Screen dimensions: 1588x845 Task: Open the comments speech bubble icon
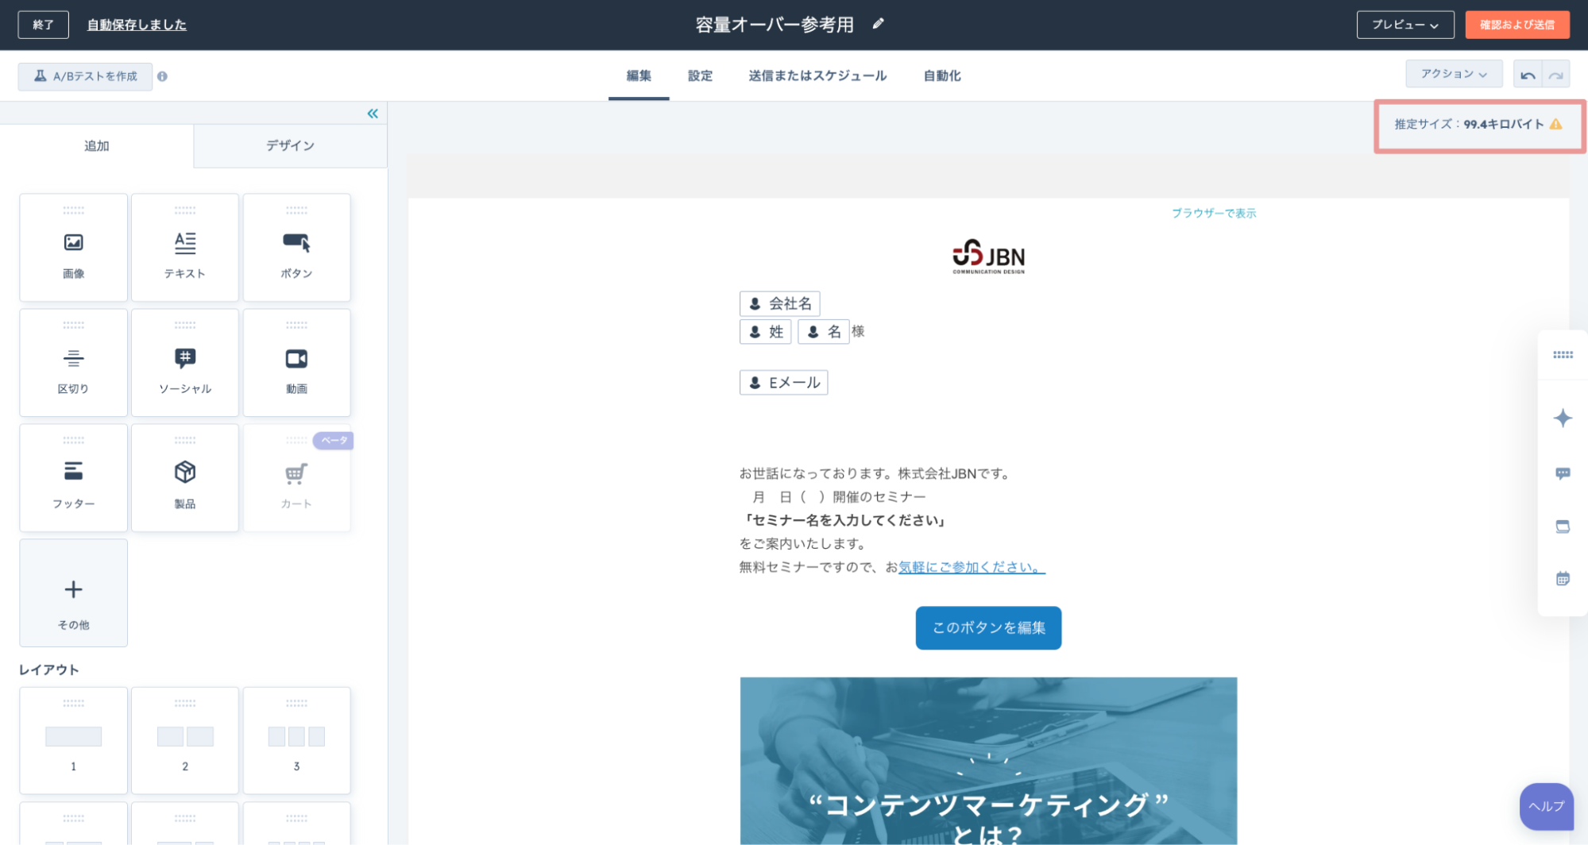(1563, 473)
